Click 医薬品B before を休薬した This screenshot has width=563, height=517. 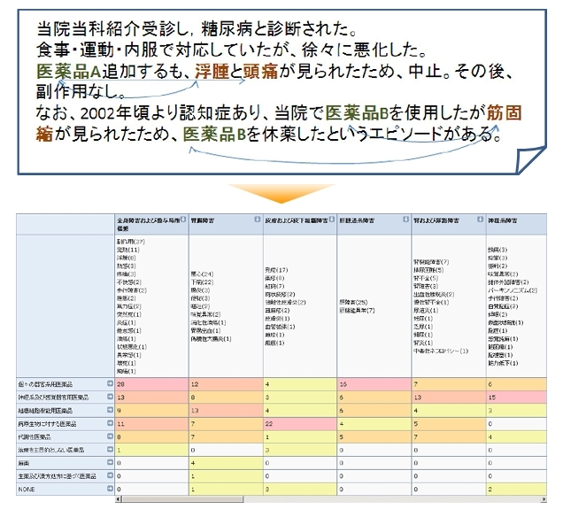pyautogui.click(x=214, y=135)
